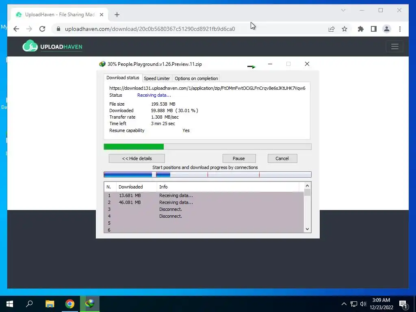Open volume control tray icon
Viewport: 416px width, 312px height.
pos(363,304)
